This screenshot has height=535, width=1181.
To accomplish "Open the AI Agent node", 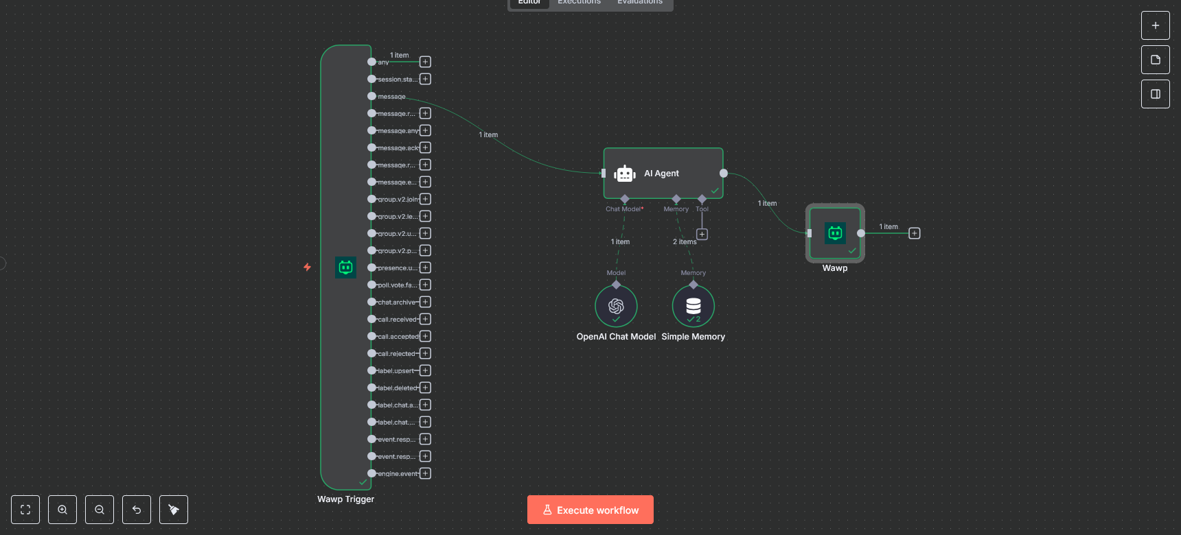I will click(663, 174).
